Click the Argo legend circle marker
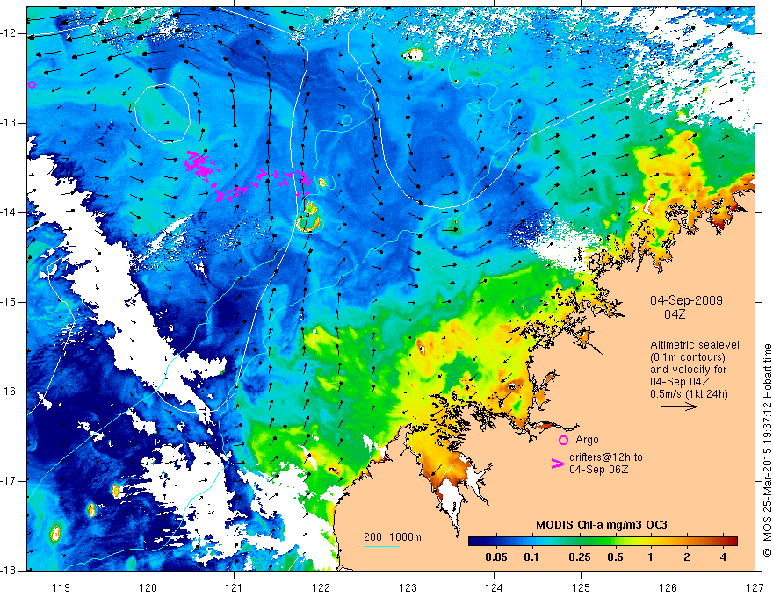Viewport: 773px width, 597px height. pyautogui.click(x=563, y=440)
